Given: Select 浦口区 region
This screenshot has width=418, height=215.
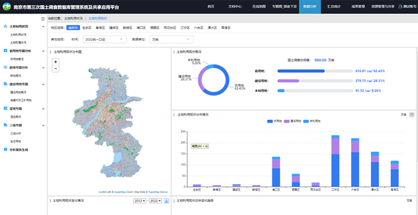Looking at the screenshot, I should (x=141, y=28).
